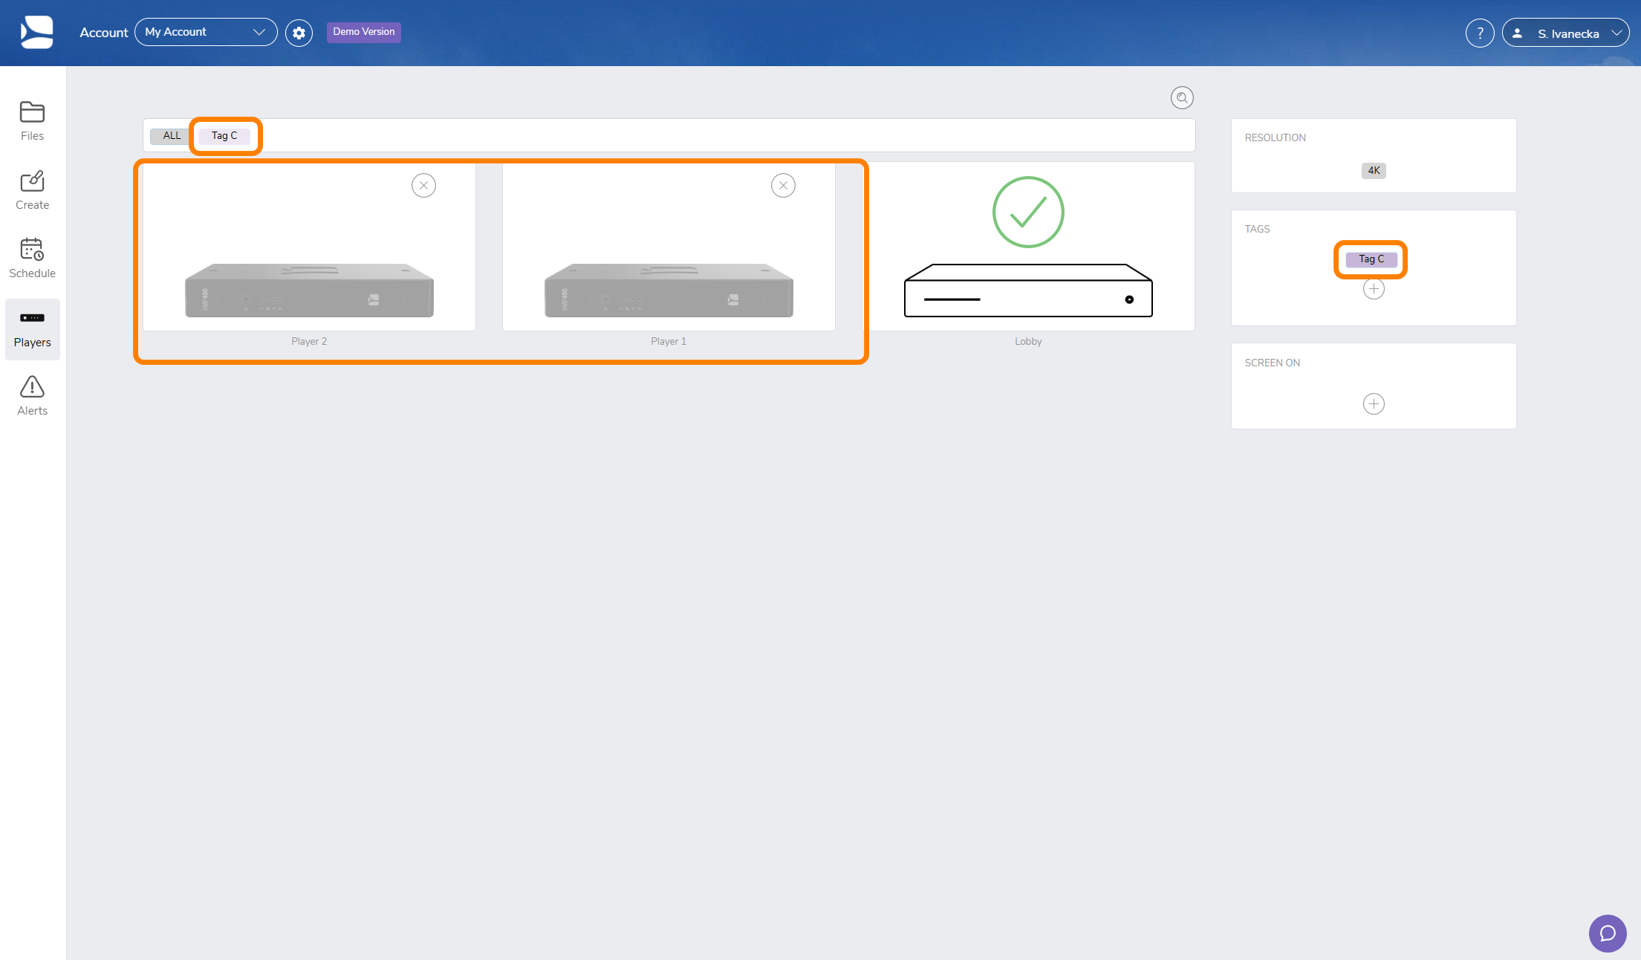Click the Tag C chip in TAGS panel

click(1371, 259)
